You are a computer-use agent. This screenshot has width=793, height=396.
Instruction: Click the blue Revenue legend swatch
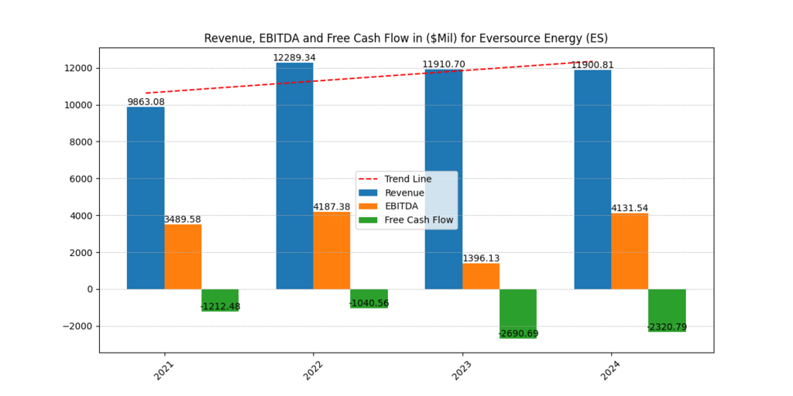(x=369, y=193)
